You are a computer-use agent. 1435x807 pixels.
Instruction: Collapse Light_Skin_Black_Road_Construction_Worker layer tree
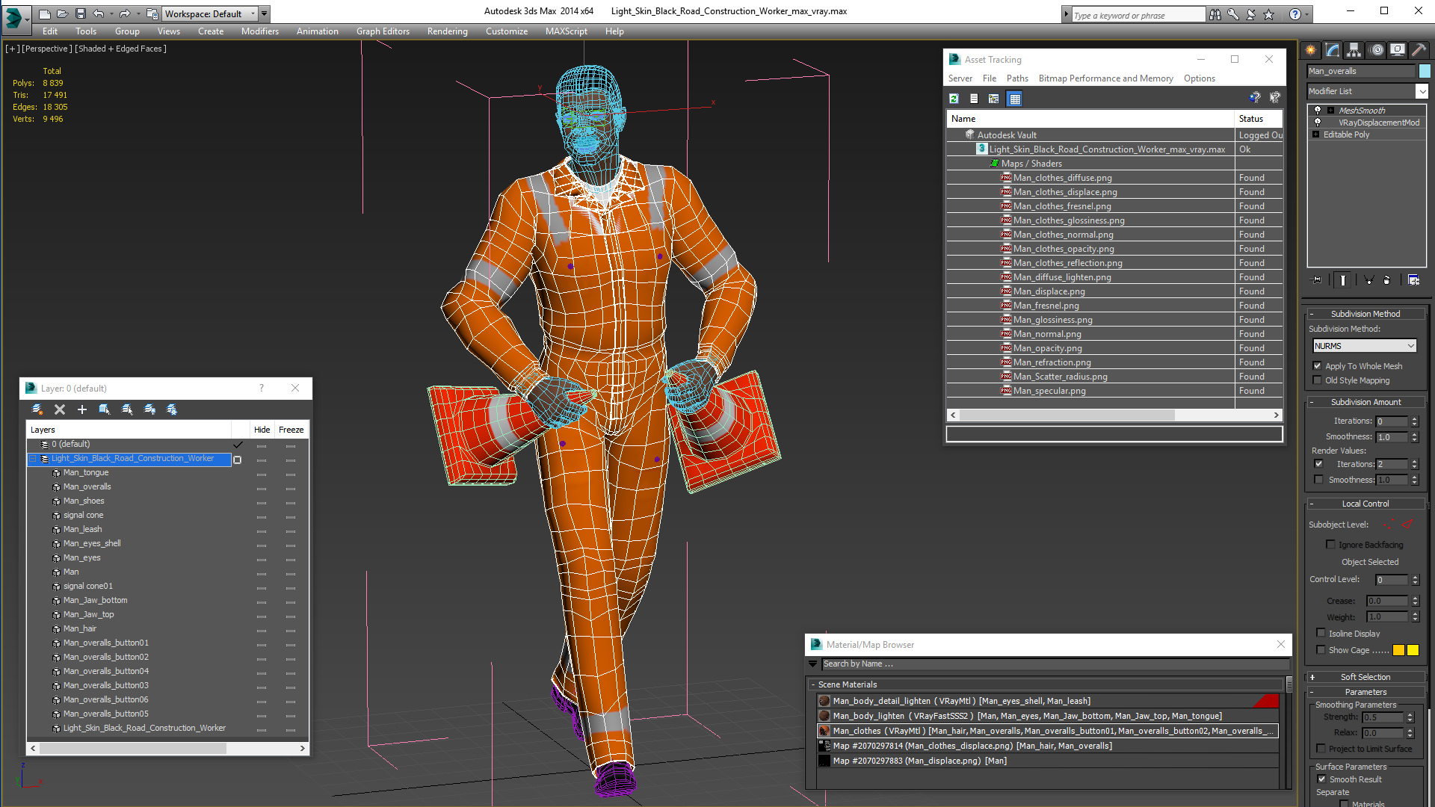pyautogui.click(x=33, y=459)
